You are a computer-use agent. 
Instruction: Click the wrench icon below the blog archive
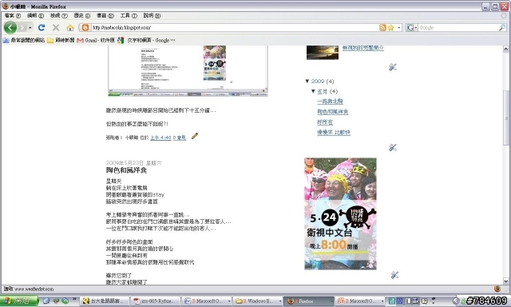point(392,147)
